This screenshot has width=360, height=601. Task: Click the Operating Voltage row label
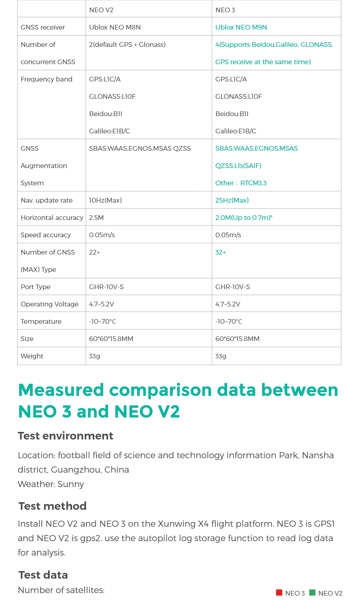pos(49,304)
